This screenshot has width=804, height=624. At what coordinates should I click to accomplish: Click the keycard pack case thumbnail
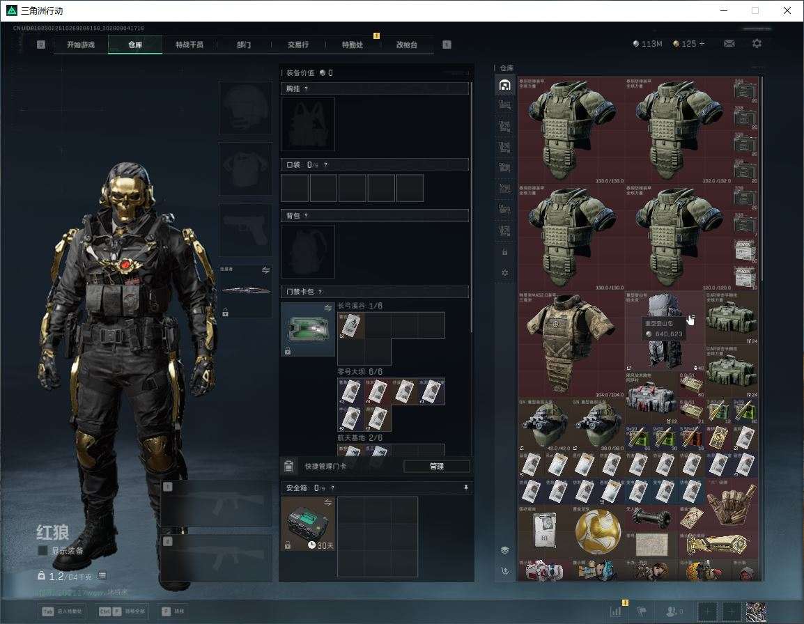pyautogui.click(x=308, y=329)
